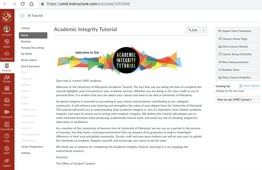The image size is (262, 170).
Task: Open the three-dot options menu beside Edit
Action: (204, 30)
